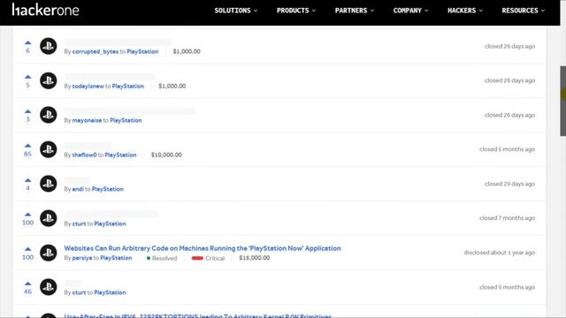Image resolution: width=566 pixels, height=318 pixels.
Task: Expand the Resources navigation dropdown
Action: tap(524, 11)
